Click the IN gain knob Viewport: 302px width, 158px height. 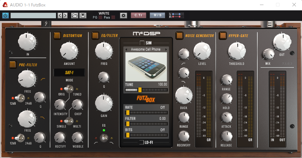click(27, 42)
